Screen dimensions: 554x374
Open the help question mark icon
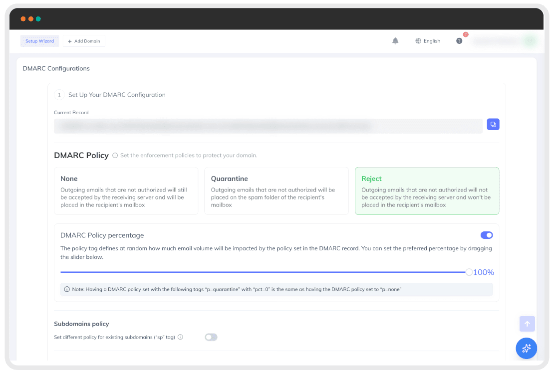tap(459, 41)
